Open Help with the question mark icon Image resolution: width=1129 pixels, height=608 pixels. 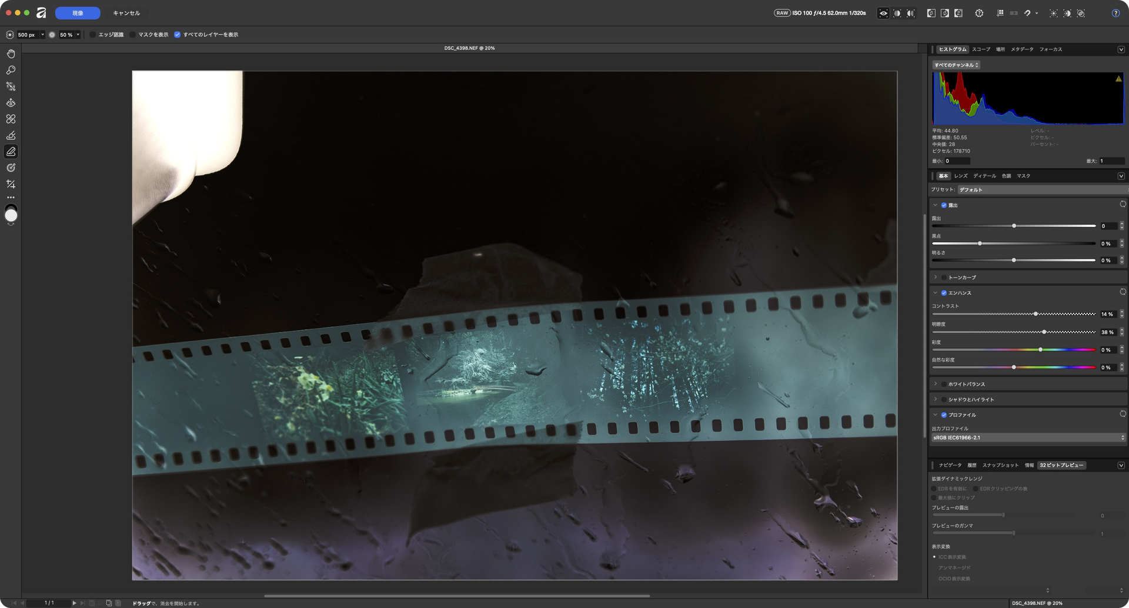[x=1115, y=13]
